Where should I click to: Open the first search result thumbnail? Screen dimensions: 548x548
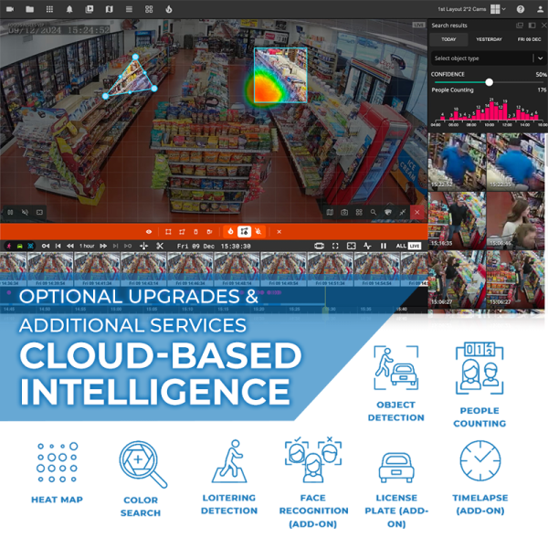point(457,162)
